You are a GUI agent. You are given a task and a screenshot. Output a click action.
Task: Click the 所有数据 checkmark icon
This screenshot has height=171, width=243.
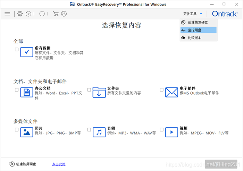pos(27,52)
